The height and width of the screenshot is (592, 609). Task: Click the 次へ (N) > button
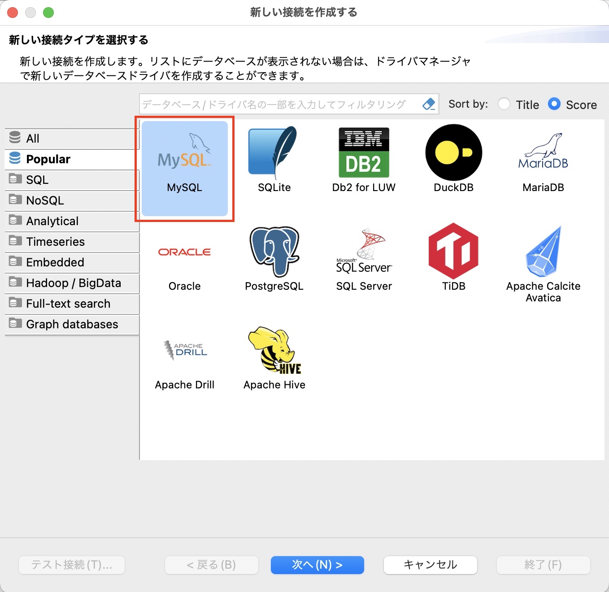point(318,565)
